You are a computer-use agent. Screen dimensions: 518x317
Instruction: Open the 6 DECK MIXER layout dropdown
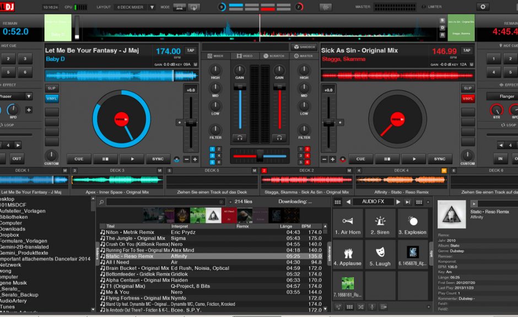tap(140, 7)
